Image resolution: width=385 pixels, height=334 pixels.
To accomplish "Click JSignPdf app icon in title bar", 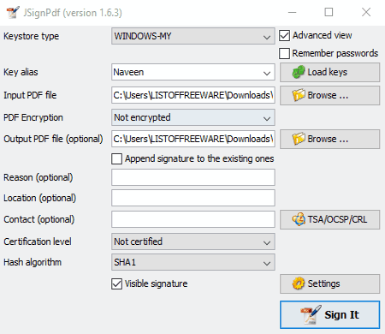I will [x=13, y=12].
